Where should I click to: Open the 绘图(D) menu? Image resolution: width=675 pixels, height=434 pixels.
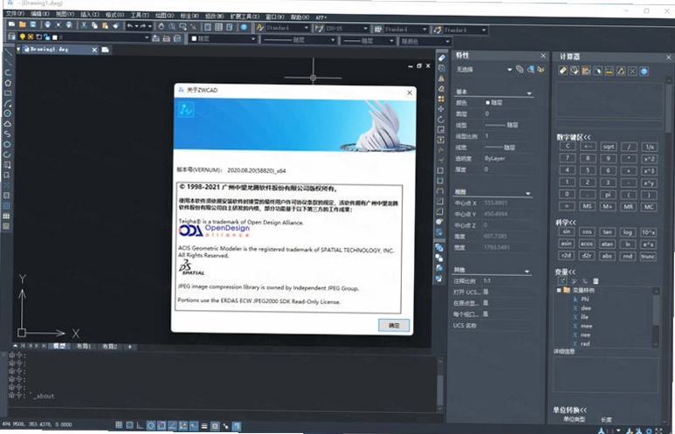[x=165, y=16]
